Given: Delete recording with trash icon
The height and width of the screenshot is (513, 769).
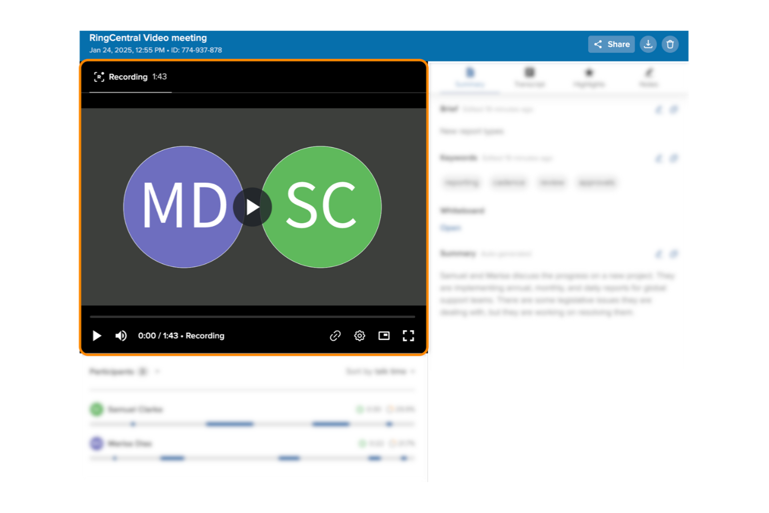Looking at the screenshot, I should pyautogui.click(x=670, y=44).
